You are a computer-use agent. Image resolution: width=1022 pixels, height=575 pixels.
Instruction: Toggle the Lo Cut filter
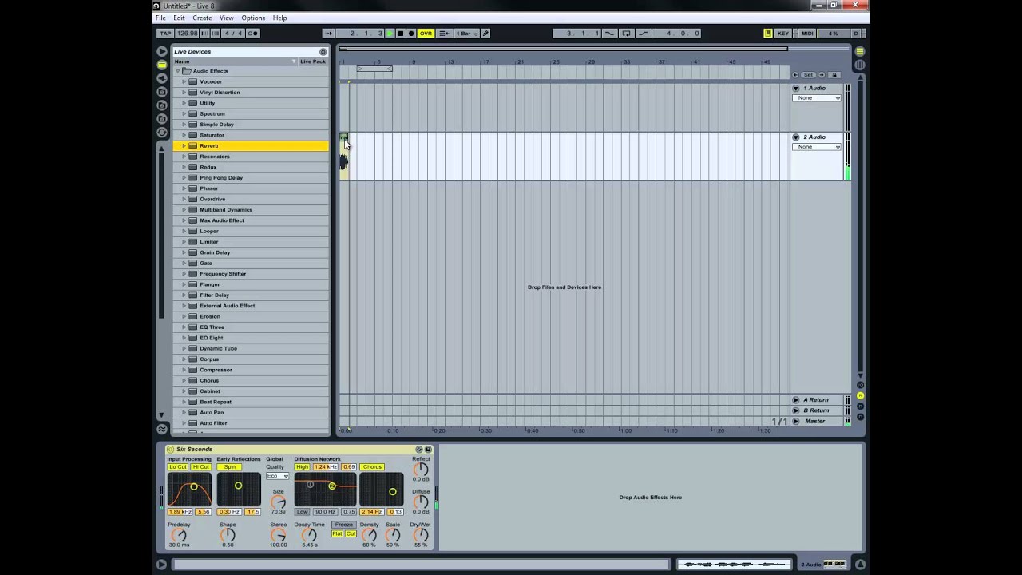pyautogui.click(x=178, y=466)
